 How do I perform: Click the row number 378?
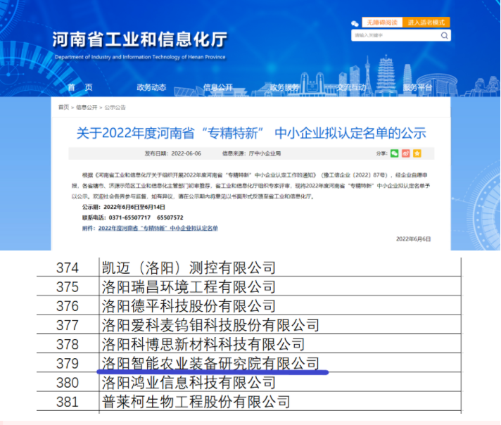point(68,345)
